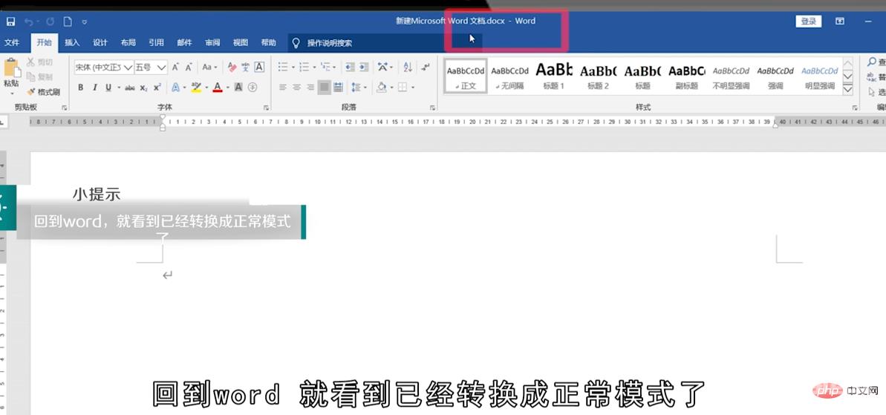Screen dimensions: 886x415
Task: Click the 操作说明搜索 search box
Action: click(x=330, y=43)
